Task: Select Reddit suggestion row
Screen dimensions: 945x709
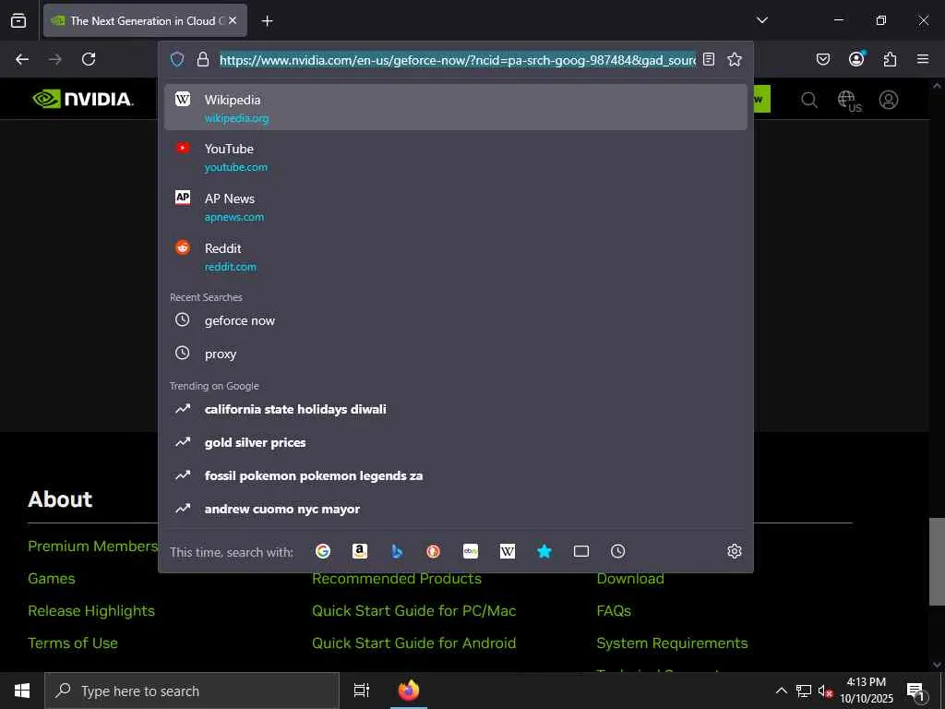Action: click(456, 257)
